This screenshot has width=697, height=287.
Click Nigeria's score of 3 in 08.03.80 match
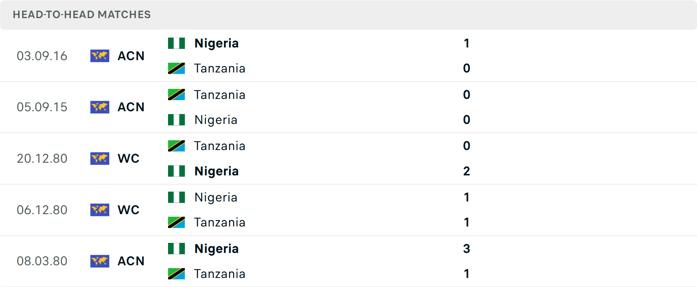[x=466, y=249]
